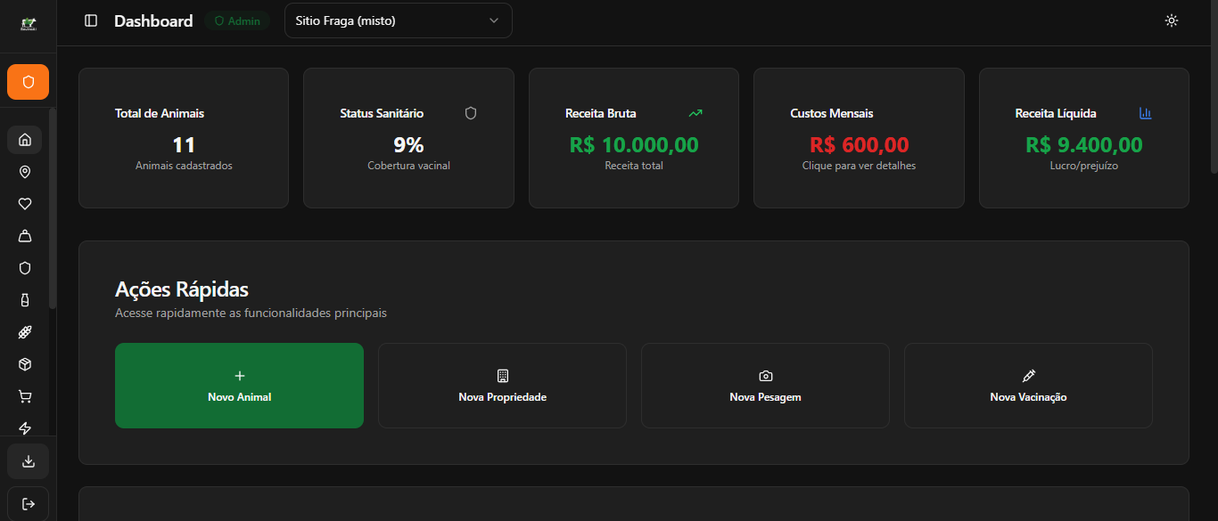Start a Nova Vacinação record

tap(1028, 386)
